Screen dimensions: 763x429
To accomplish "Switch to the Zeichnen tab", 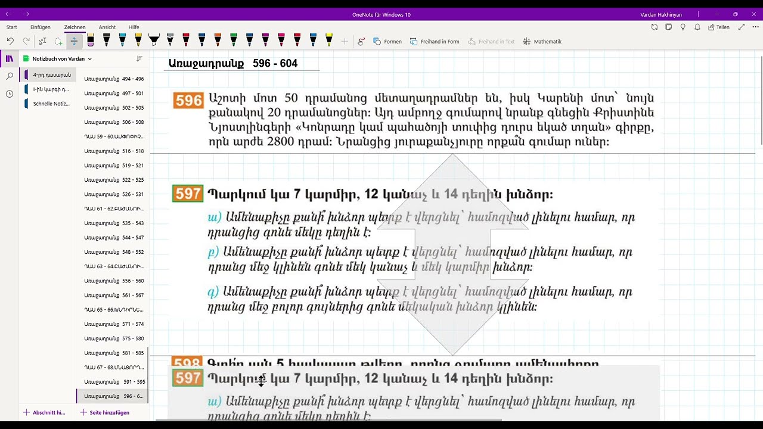I will 75,27.
